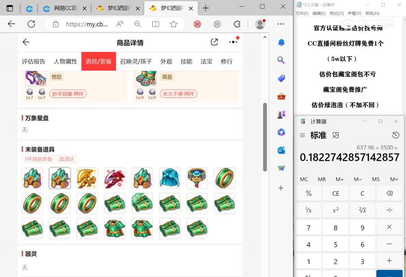
Task: Click the zoom out magnifier in address bar
Action: (x=138, y=24)
